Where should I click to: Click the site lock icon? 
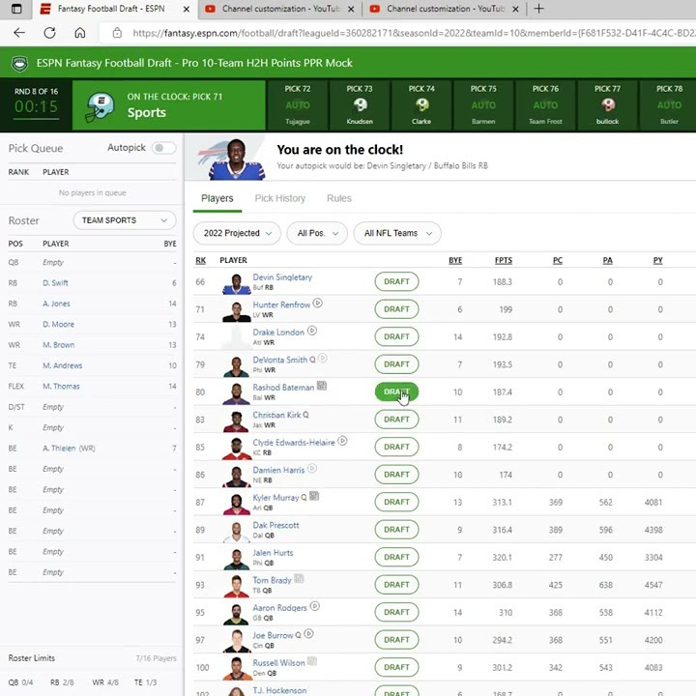point(117,33)
